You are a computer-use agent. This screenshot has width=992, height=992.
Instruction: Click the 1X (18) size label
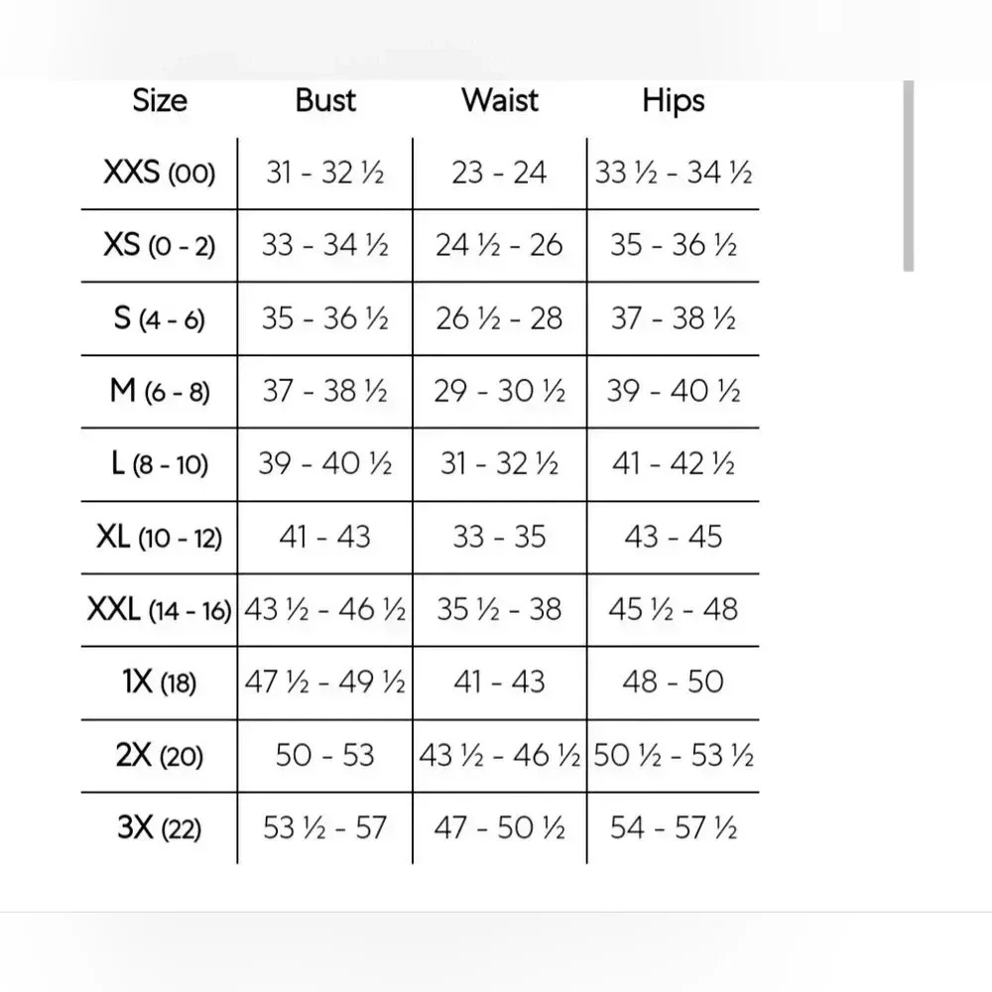click(x=160, y=682)
